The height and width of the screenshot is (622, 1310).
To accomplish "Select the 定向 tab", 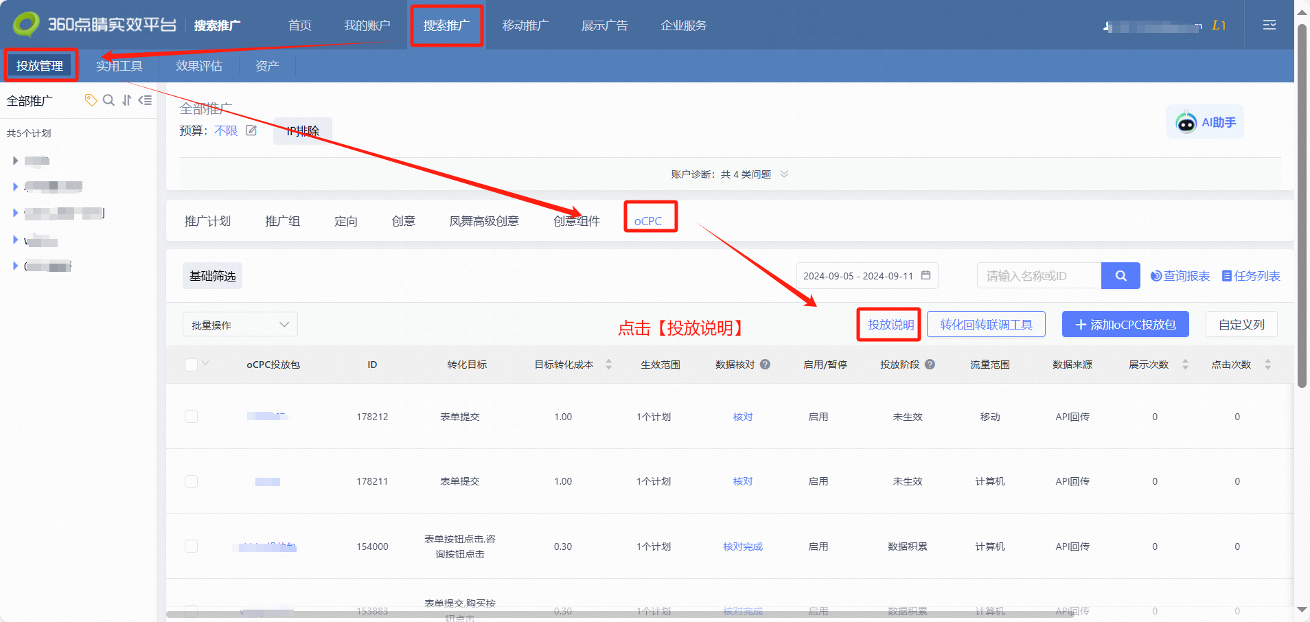I will pyautogui.click(x=346, y=221).
